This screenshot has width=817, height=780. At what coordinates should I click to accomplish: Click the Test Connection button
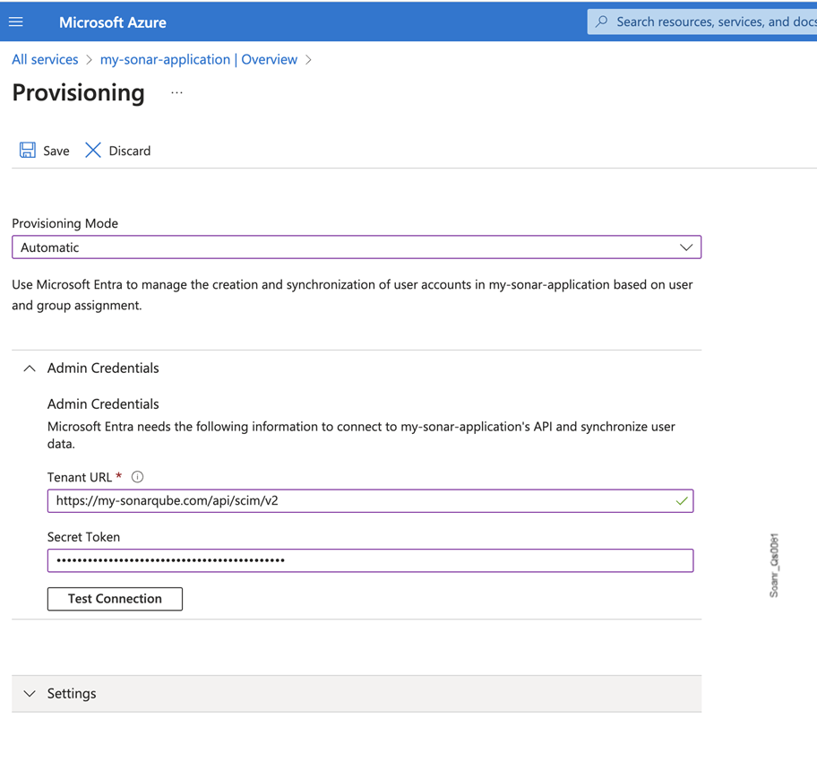[x=115, y=598]
